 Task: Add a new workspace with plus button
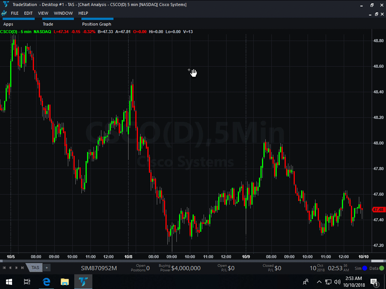coord(47,268)
